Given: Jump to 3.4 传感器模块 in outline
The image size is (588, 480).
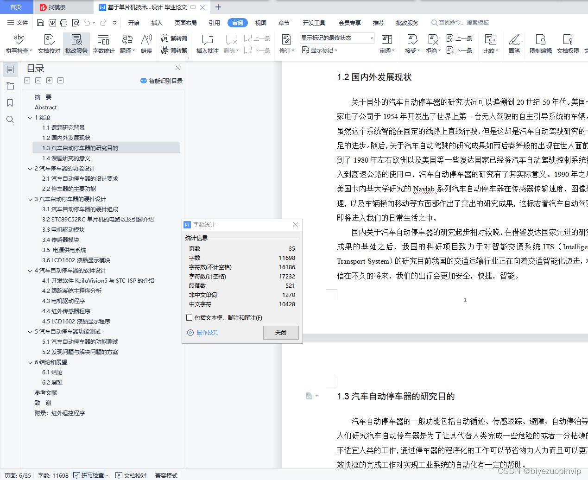Looking at the screenshot, I should point(61,240).
